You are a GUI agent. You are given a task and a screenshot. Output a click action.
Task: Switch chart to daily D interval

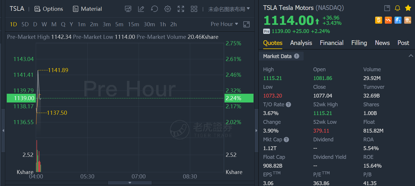coord(35,24)
